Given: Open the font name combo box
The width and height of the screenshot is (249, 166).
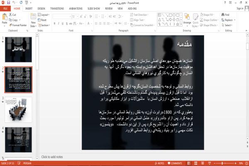Looking at the screenshot, I should [62, 16].
